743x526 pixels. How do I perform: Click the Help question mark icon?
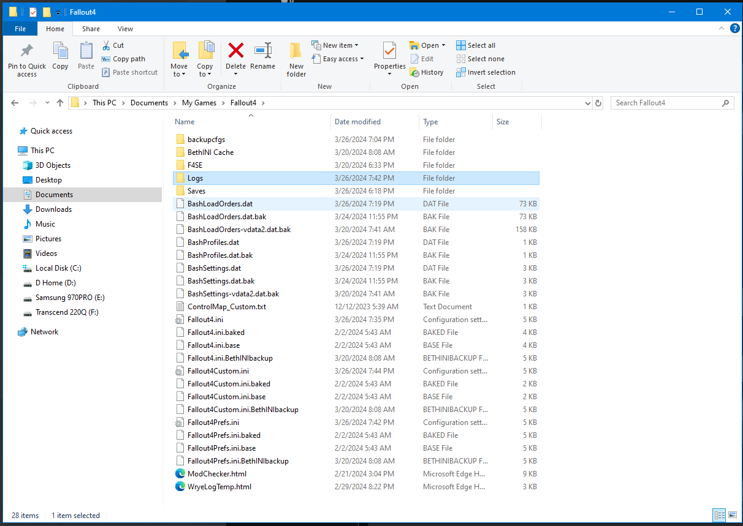point(735,29)
